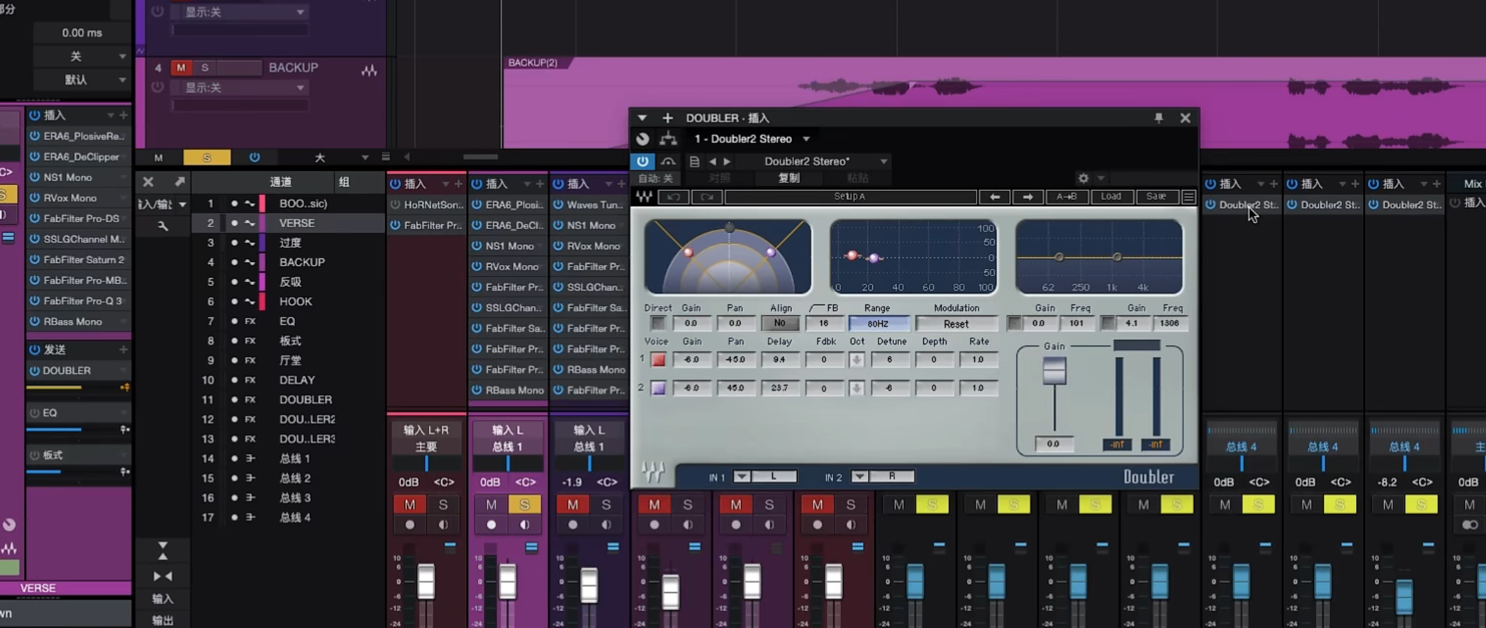The image size is (1486, 628).
Task: Click the Modulation Reset button
Action: (x=955, y=324)
